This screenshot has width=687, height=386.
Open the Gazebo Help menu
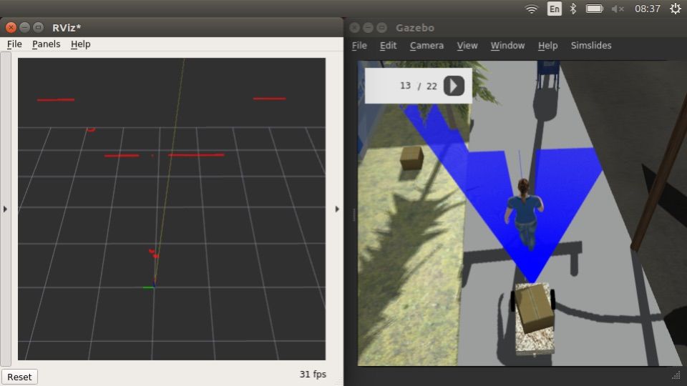click(547, 46)
